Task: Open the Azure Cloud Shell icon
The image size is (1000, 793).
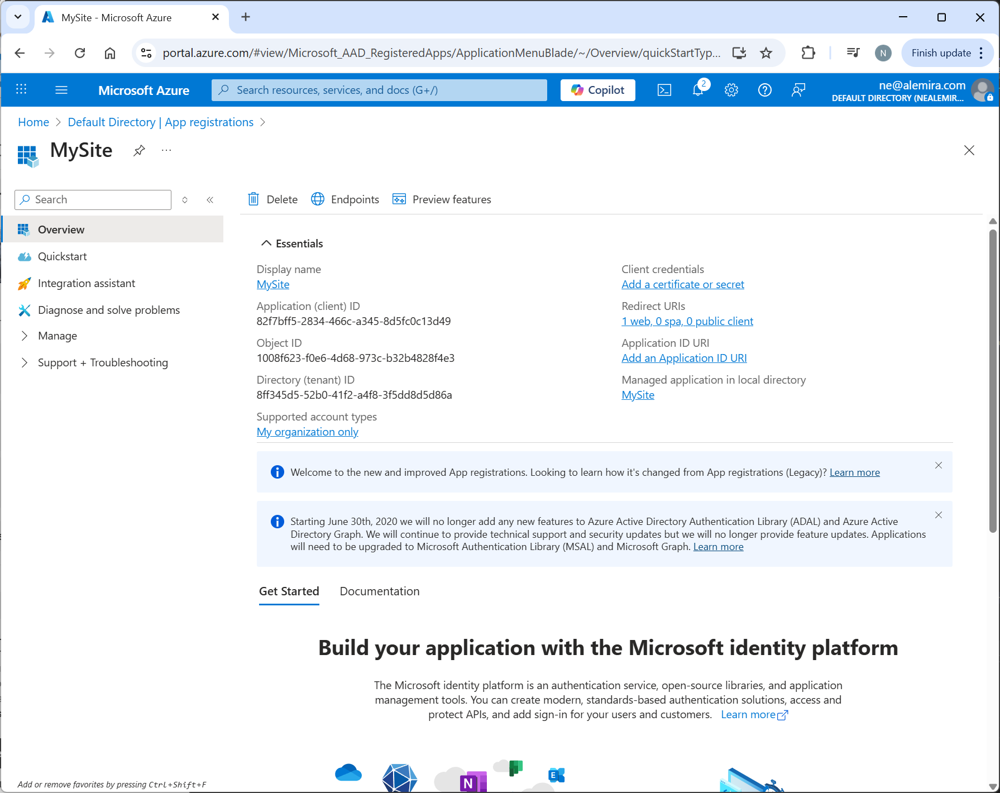Action: [664, 90]
